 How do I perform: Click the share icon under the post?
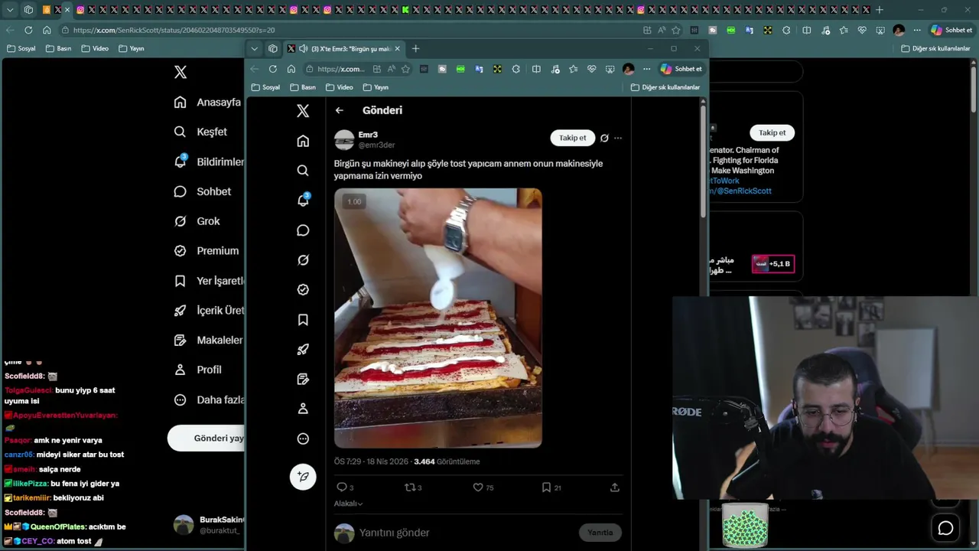615,487
